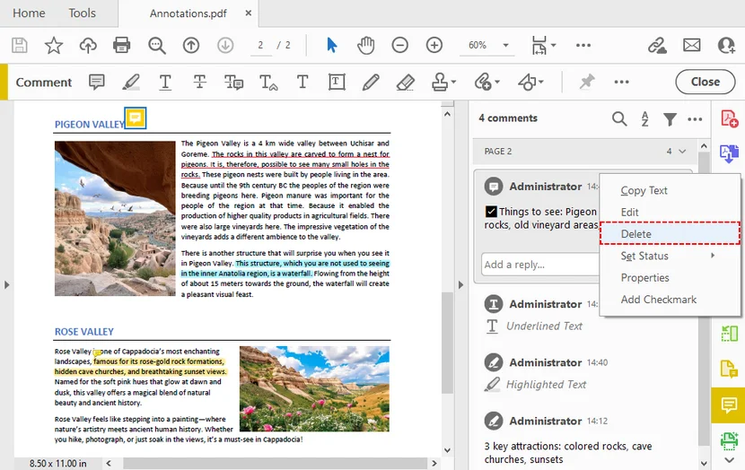
Task: Choose Delete from context menu
Action: tap(670, 233)
